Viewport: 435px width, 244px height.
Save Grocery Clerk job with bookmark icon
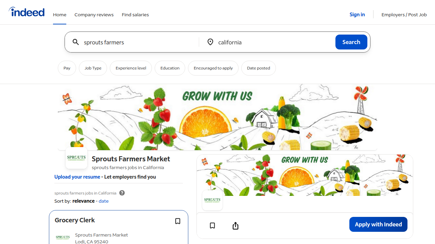(x=178, y=221)
